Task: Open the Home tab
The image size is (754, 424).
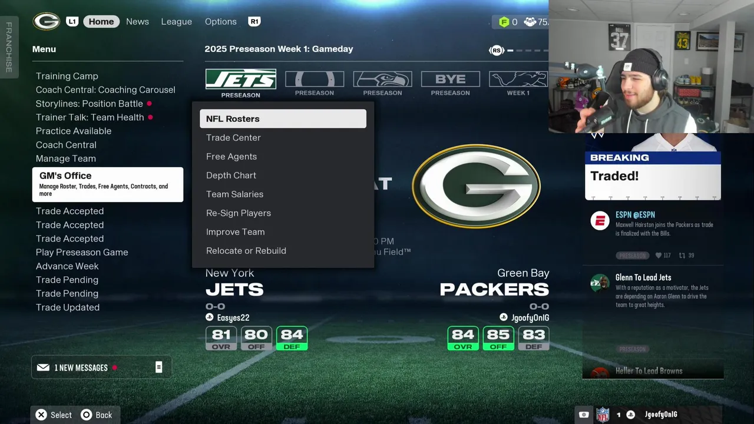Action: coord(101,21)
